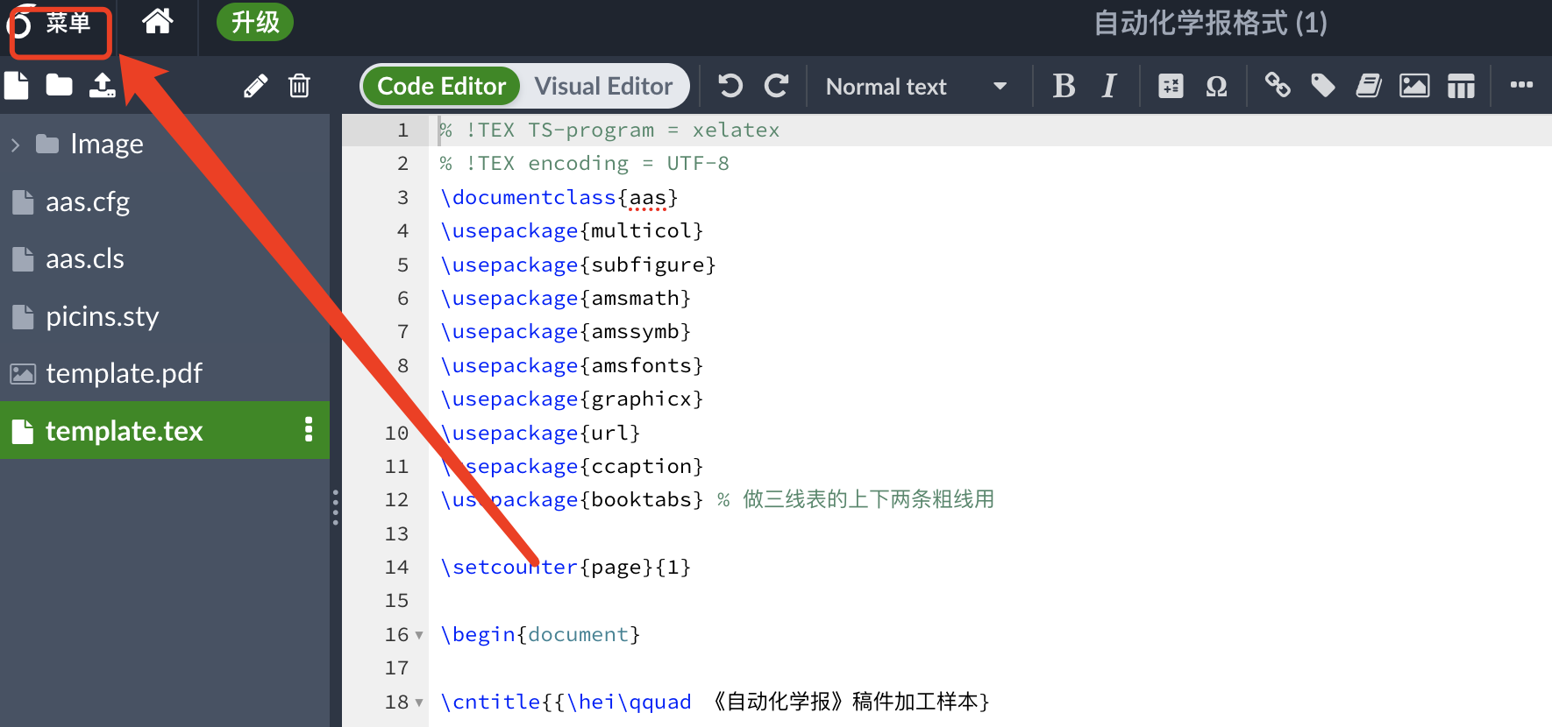
Task: Upload a file to the project
Action: tap(103, 85)
